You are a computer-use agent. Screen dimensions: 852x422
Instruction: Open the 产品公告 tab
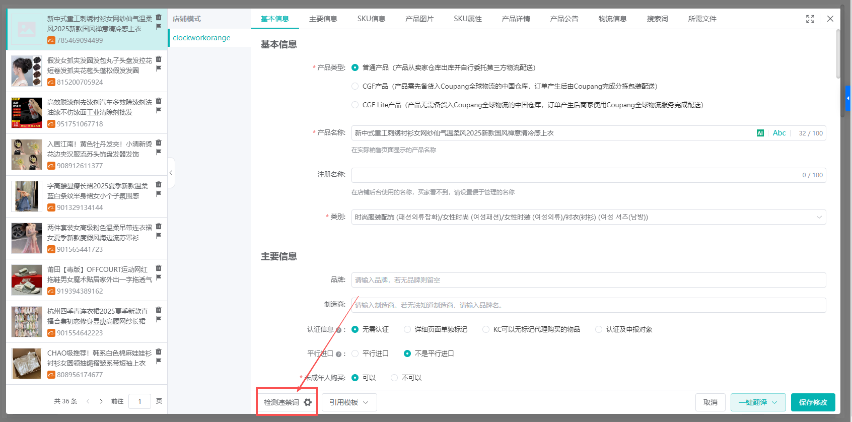click(x=564, y=19)
